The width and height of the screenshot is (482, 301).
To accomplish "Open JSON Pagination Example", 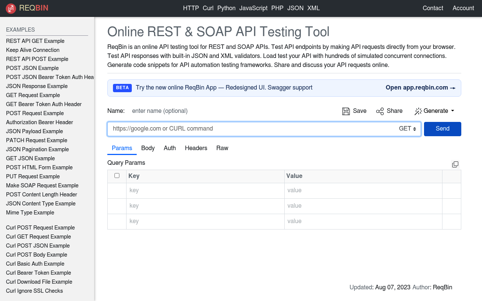I will (x=37, y=149).
